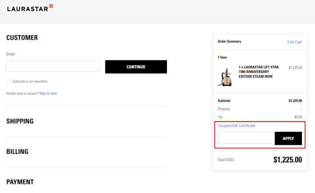Click the Customer section heading
Image resolution: width=315 pixels, height=193 pixels.
[x=22, y=37]
